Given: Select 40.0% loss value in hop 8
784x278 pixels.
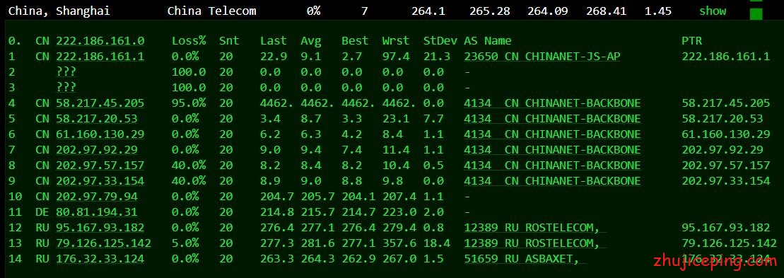Looking at the screenshot, I should 189,165.
